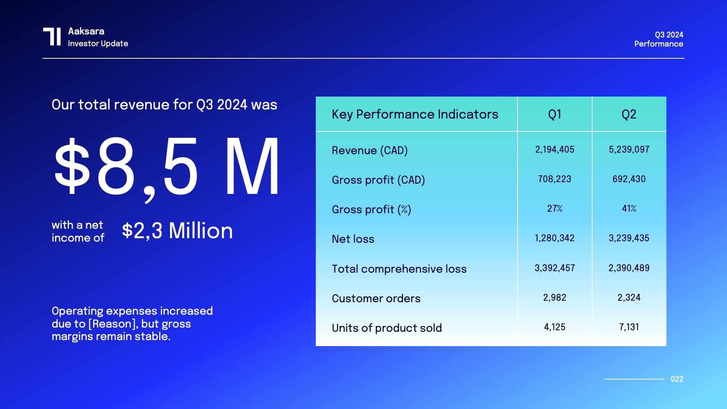Select the Aaksara company name text
The width and height of the screenshot is (727, 409).
click(x=86, y=31)
